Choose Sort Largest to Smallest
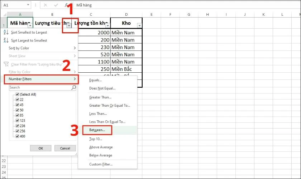Screen dimensions: 301x179 [29, 40]
